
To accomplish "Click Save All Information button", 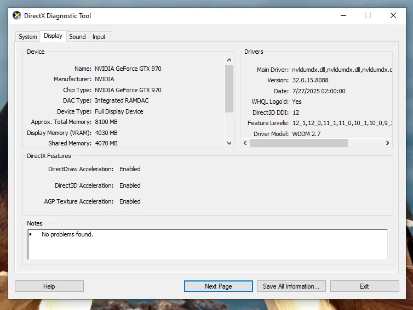I will pos(291,286).
